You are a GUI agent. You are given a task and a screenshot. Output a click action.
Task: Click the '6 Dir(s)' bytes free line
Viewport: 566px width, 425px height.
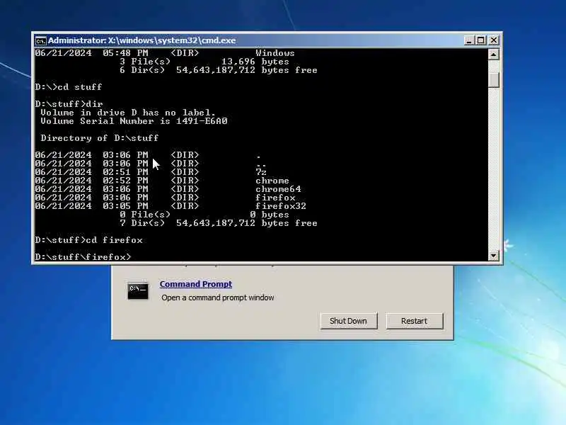(x=219, y=70)
